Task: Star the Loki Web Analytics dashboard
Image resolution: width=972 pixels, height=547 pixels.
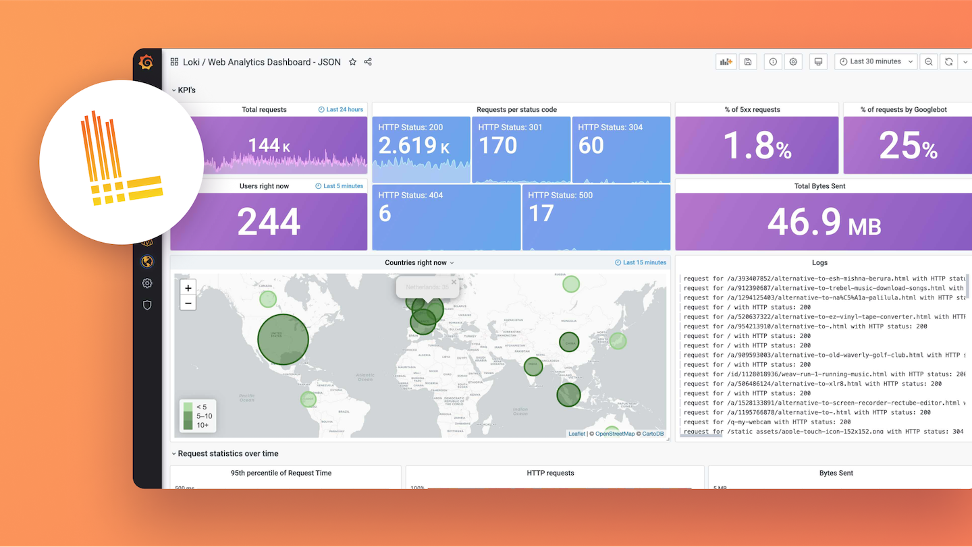Action: point(352,61)
